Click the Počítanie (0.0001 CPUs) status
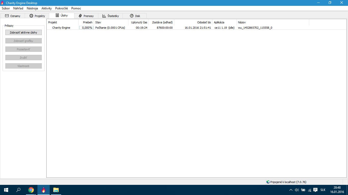 pos(110,28)
